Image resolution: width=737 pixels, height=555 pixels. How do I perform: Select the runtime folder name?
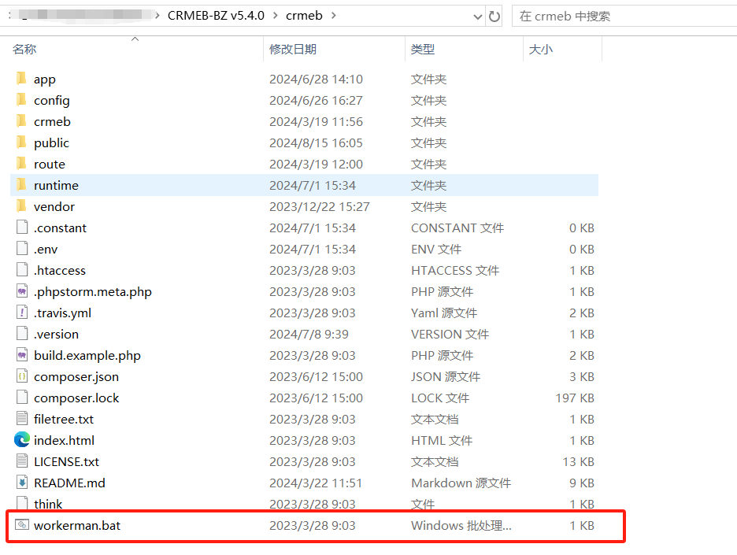pos(56,185)
